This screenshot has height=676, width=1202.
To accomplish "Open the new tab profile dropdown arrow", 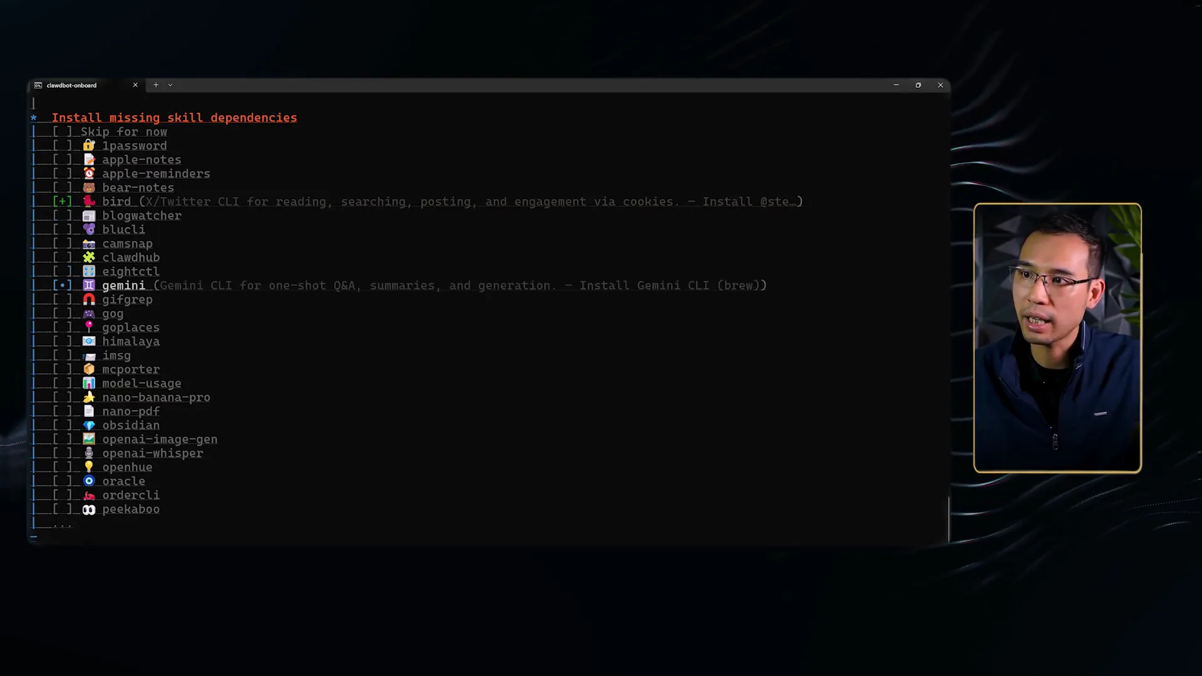I will tap(170, 85).
